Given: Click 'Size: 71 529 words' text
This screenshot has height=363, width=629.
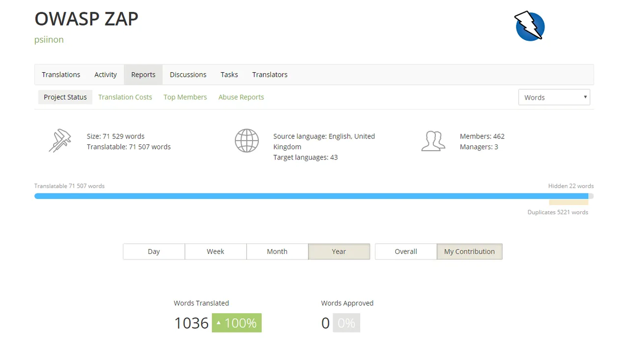Looking at the screenshot, I should (x=115, y=136).
